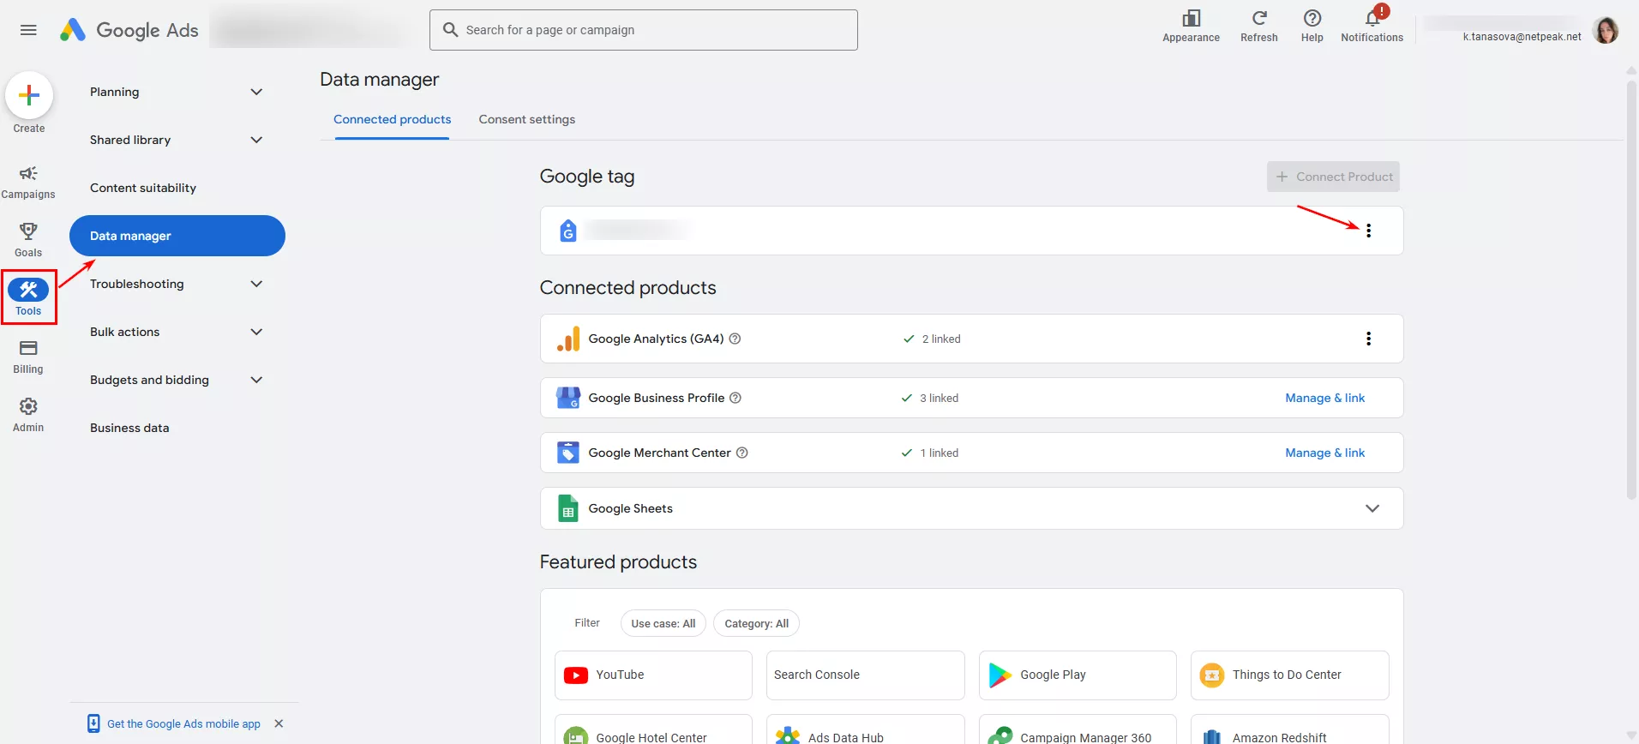
Task: Click the Ads Data Hub card
Action: coord(866,729)
